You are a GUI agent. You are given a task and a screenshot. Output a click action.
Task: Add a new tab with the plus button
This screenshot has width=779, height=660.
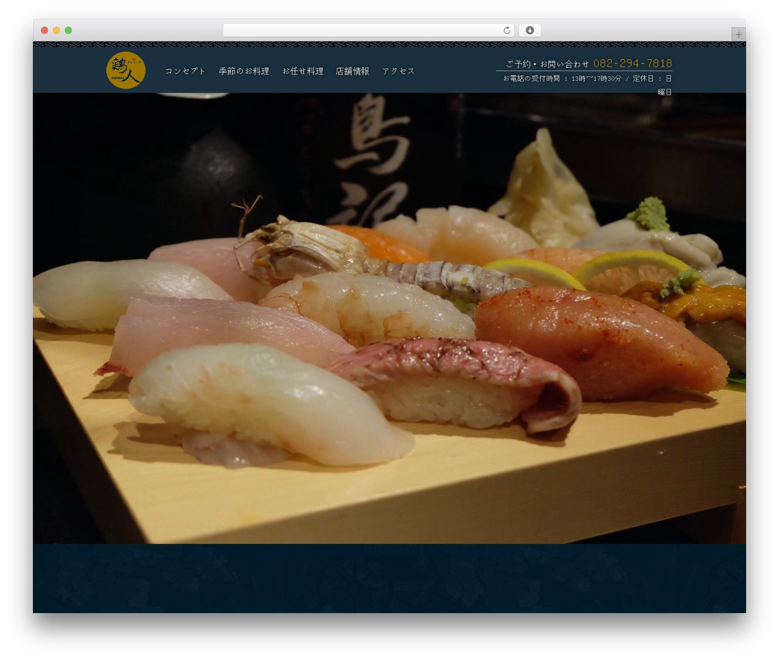coord(738,35)
